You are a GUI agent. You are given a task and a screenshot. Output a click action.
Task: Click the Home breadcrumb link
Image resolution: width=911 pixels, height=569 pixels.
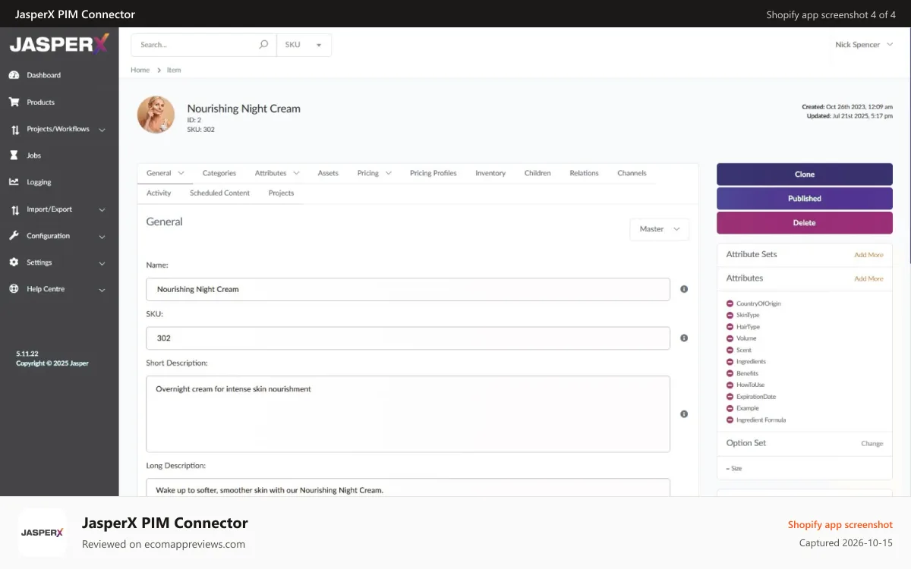tap(140, 70)
